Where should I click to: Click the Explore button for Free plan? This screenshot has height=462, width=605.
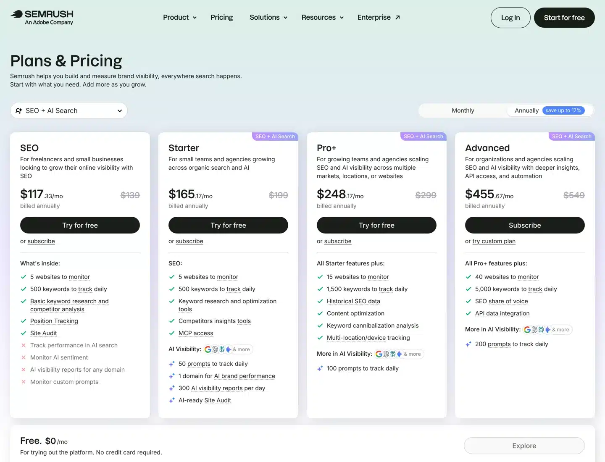point(524,446)
